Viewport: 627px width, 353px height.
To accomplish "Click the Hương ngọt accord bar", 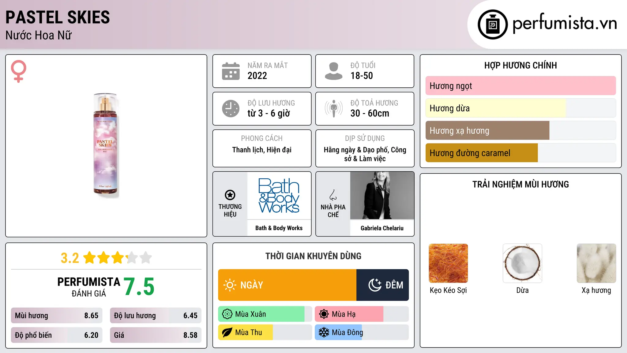I will 520,86.
